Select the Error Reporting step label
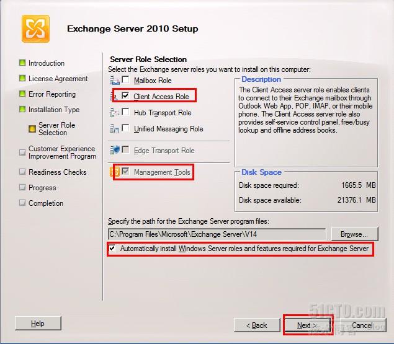The height and width of the screenshot is (344, 394). [52, 94]
